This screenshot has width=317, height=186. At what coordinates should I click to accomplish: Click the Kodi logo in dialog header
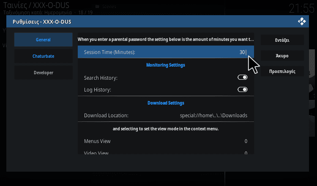point(302,22)
